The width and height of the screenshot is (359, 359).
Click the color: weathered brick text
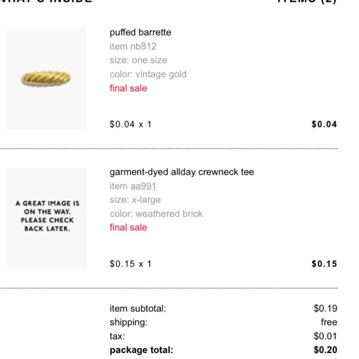pyautogui.click(x=156, y=214)
